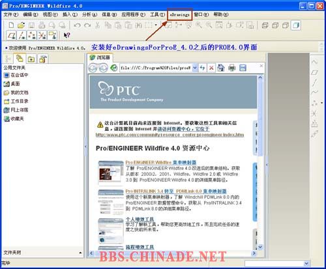326x269 pixels.
Task: Expand the folder tree section at the bottom
Action: click(x=80, y=253)
